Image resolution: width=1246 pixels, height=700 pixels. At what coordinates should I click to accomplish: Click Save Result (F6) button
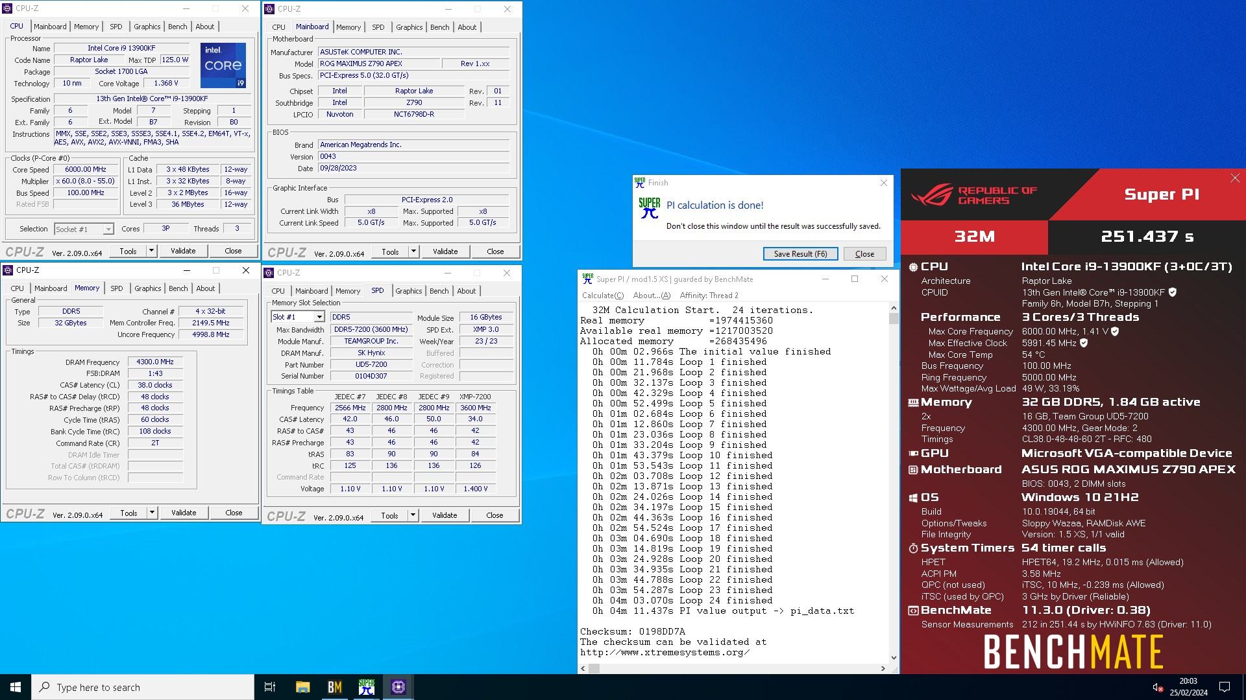coord(800,254)
